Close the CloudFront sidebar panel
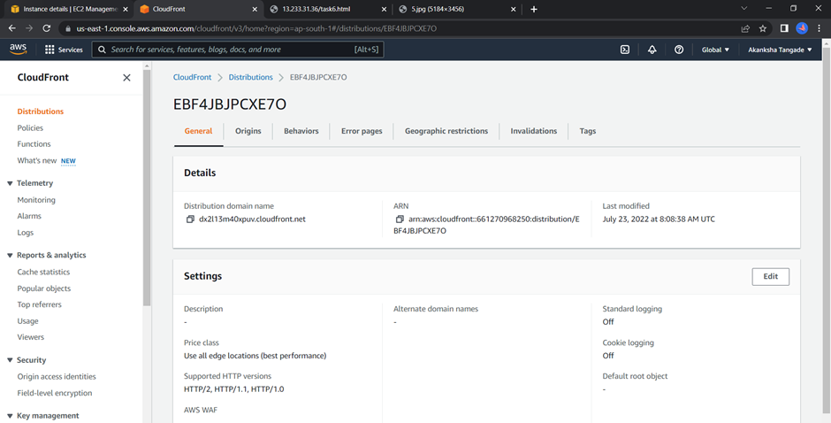The height and width of the screenshot is (423, 831). click(126, 78)
